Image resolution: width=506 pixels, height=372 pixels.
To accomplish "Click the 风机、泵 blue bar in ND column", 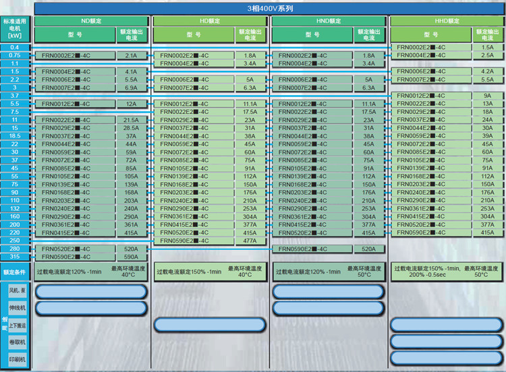I will [x=91, y=291].
